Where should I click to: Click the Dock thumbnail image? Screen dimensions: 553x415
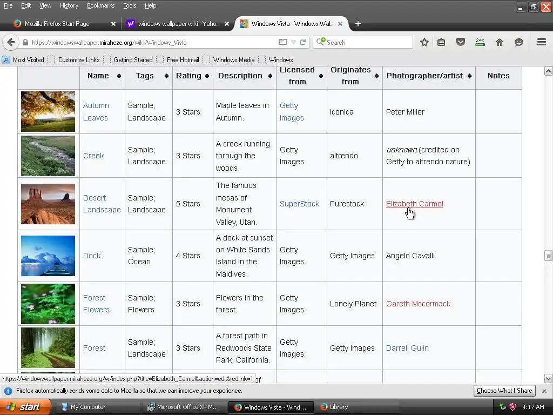point(48,256)
